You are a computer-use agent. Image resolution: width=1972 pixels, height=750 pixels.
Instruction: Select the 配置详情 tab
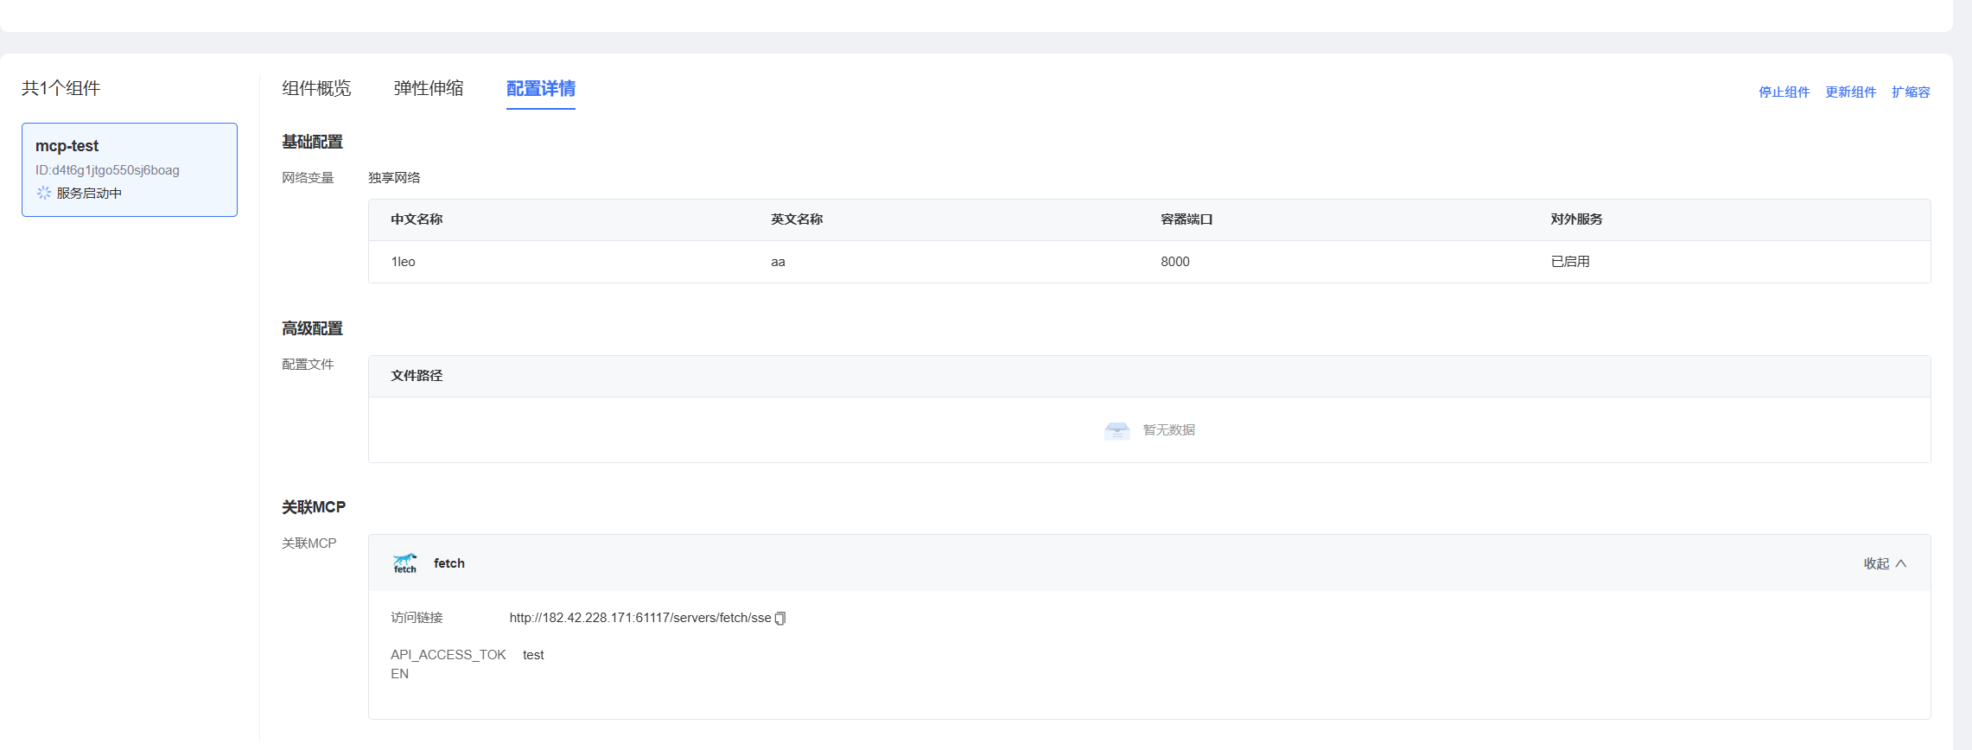click(540, 88)
